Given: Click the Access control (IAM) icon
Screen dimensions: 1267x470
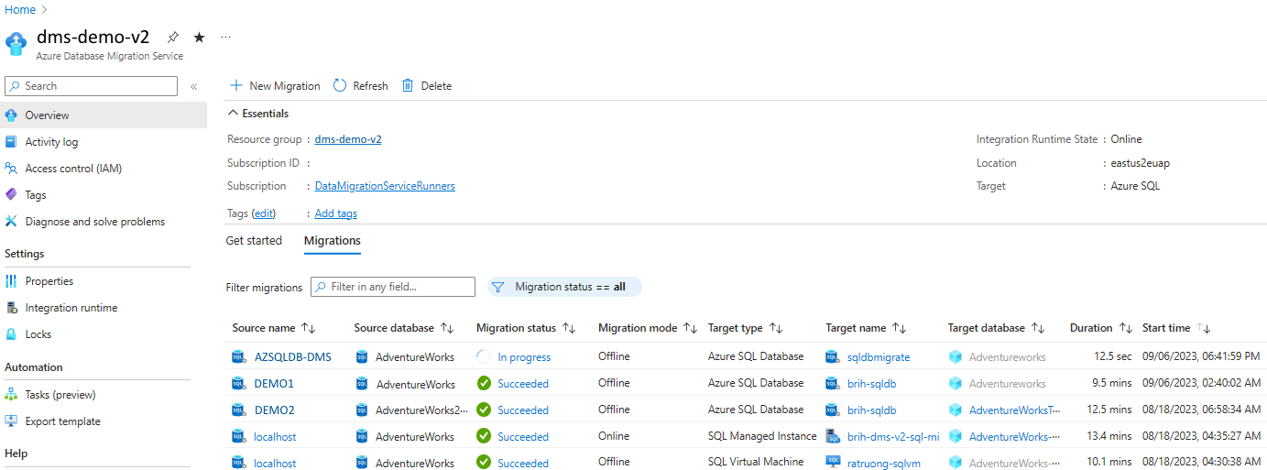Looking at the screenshot, I should pos(11,169).
